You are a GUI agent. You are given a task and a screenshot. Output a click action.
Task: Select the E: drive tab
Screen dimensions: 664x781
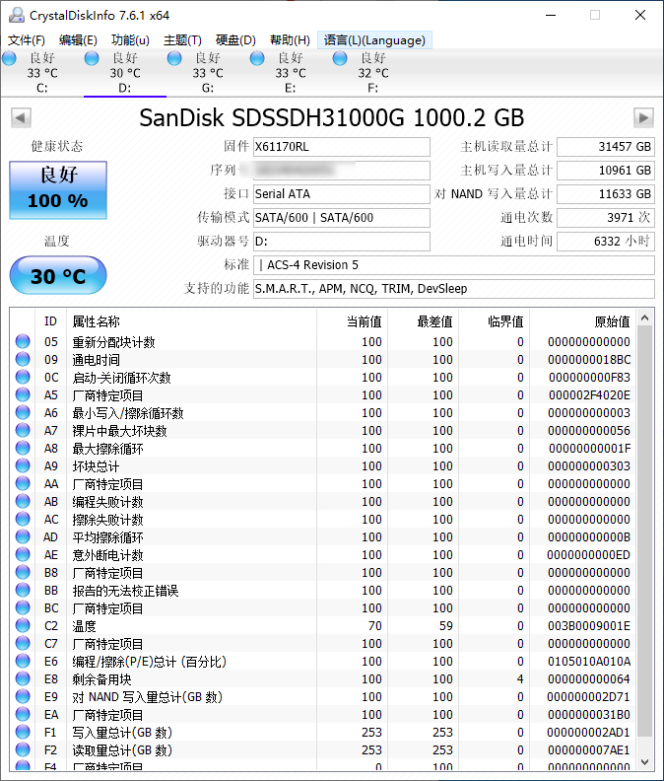(x=291, y=73)
